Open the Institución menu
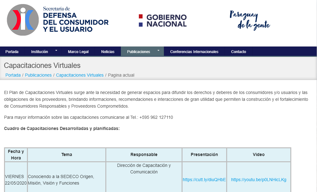This screenshot has height=192, width=317. [39, 51]
